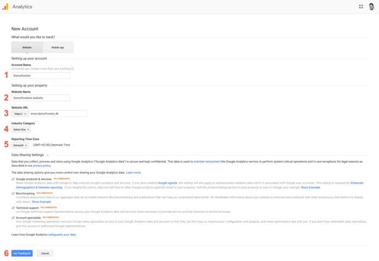Image resolution: width=379 pixels, height=261 pixels.
Task: Toggle the Technical support checkbox
Action: click(13, 208)
